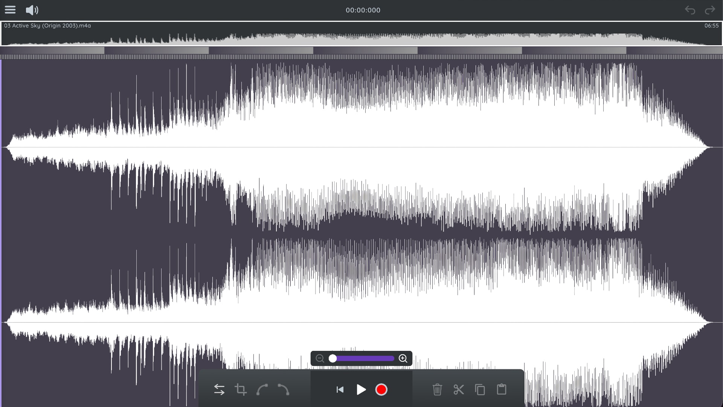The image size is (723, 407).
Task: Cut the selection with the scissors icon
Action: (459, 390)
